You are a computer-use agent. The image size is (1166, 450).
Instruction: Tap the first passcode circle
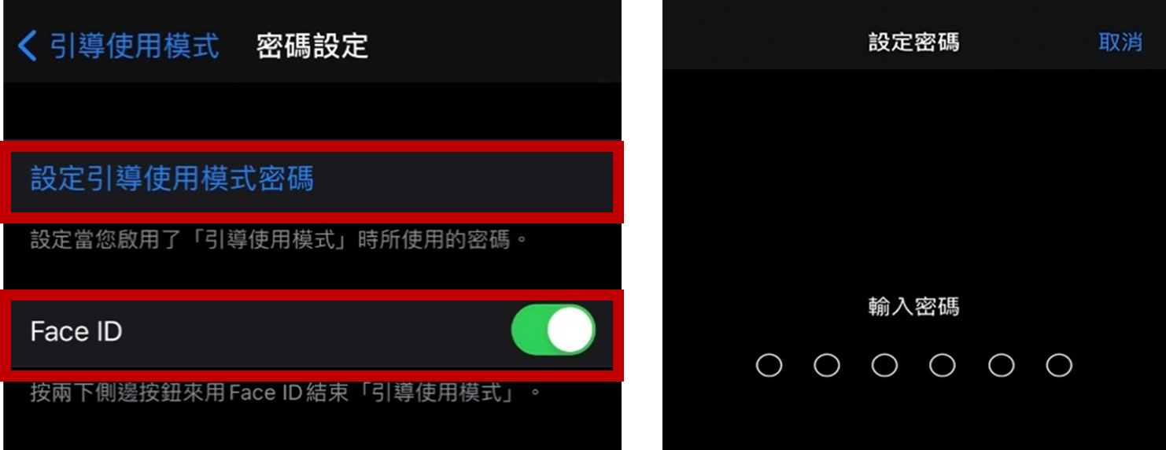769,365
